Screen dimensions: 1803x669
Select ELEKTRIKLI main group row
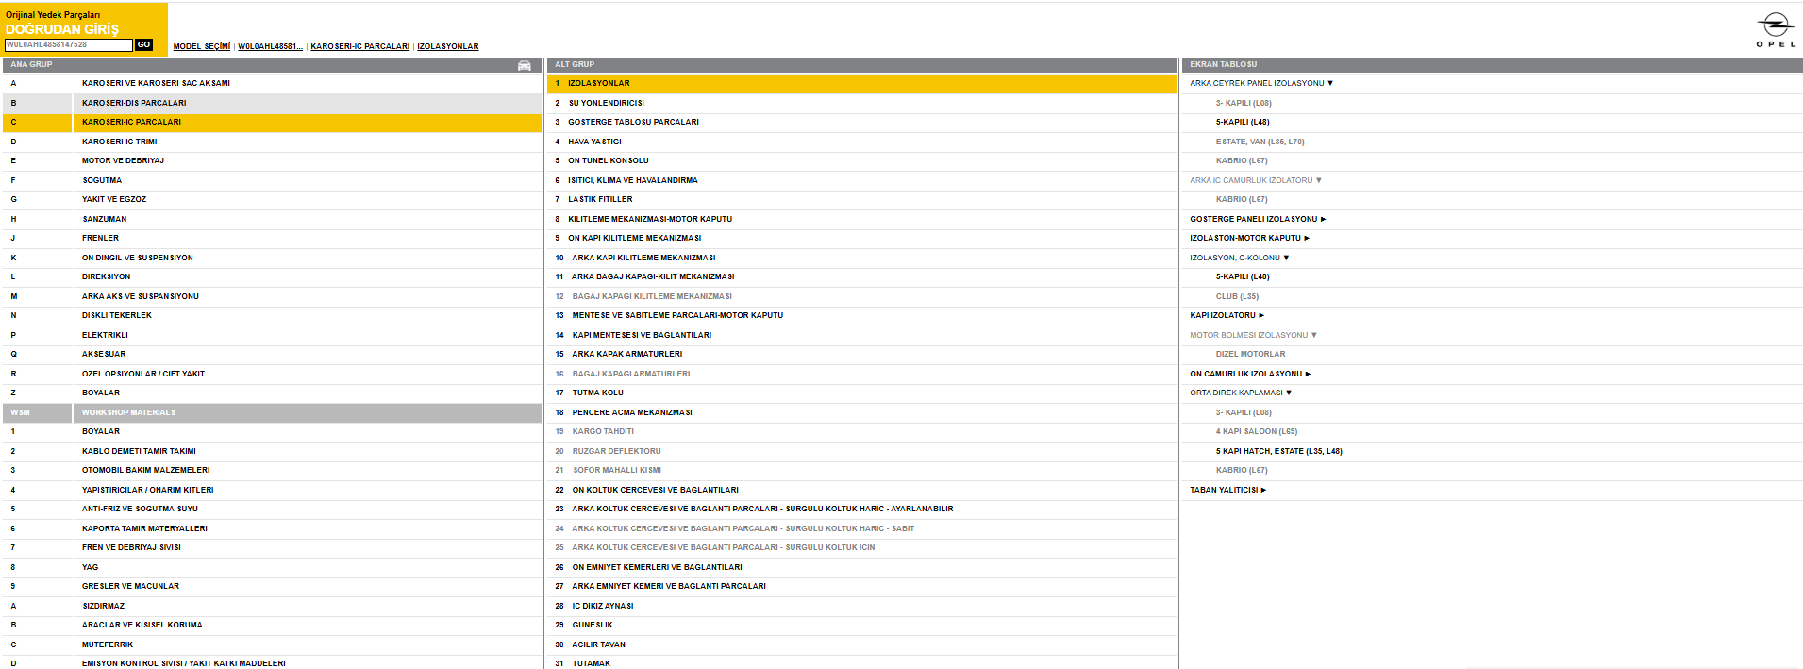click(x=273, y=335)
